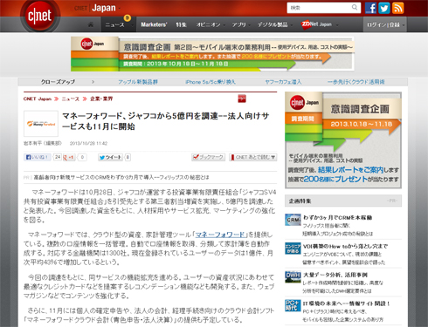Click the ブックマーク button

tap(209, 157)
